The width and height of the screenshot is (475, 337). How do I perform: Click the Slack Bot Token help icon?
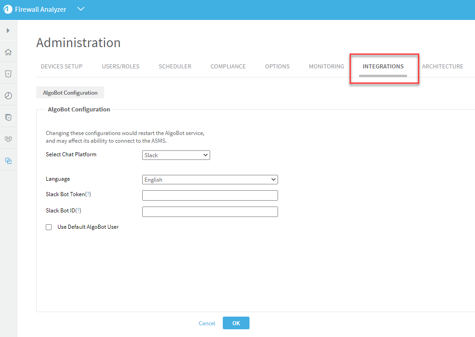coord(88,194)
